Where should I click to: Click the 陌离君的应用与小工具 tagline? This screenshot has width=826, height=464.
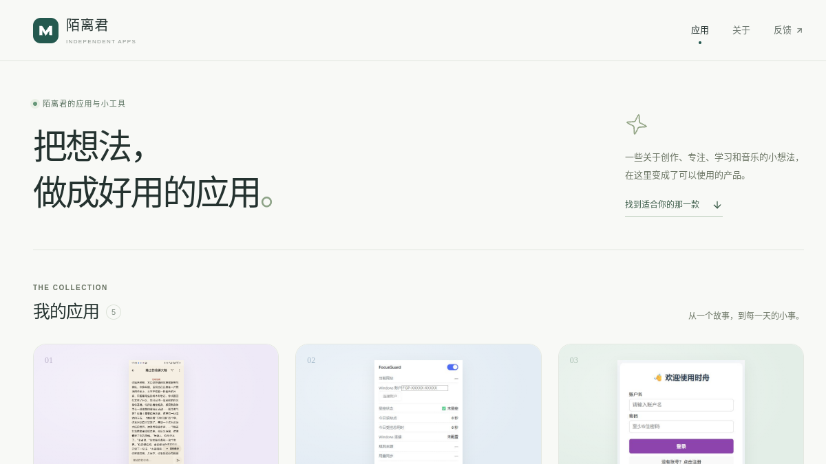[84, 104]
